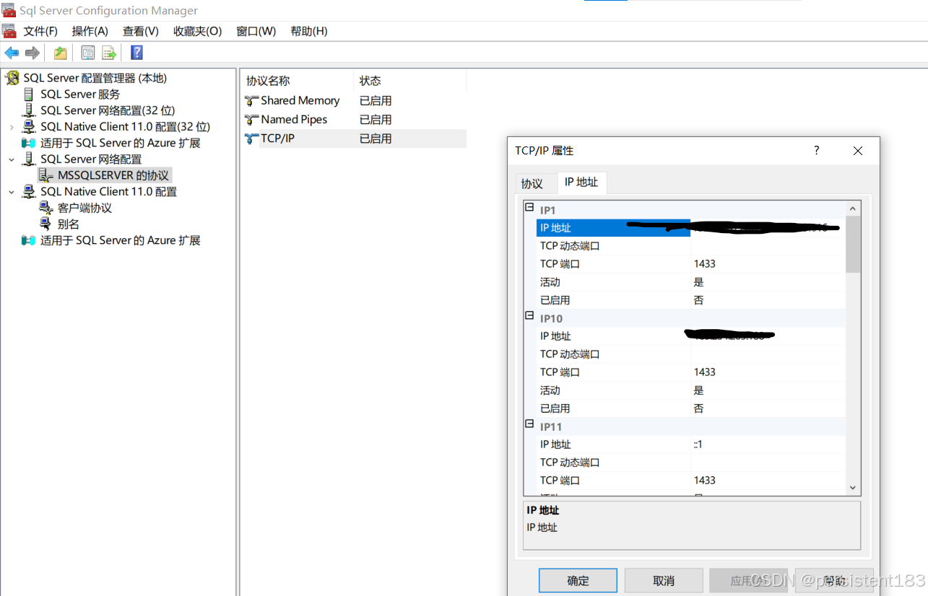
Task: Select the TCP/IP protocol row
Action: point(355,139)
